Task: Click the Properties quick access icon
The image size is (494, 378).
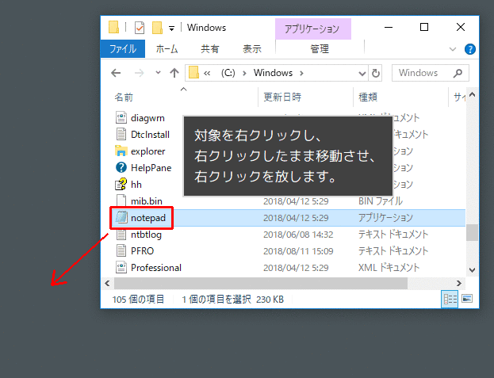Action: 140,28
